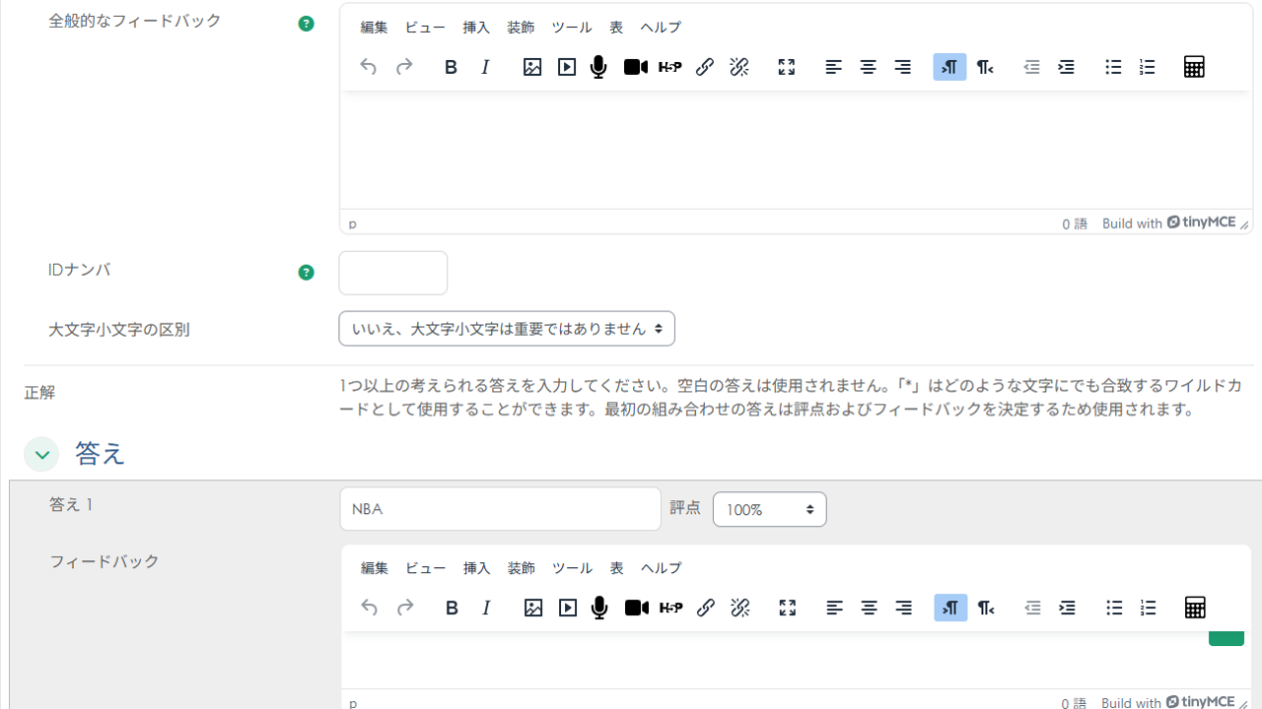Click the help icon next to IDナンバ
Screen dimensions: 1262x709
click(x=306, y=272)
